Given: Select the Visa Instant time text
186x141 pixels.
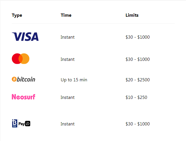Looking at the screenshot, I should tap(67, 37).
